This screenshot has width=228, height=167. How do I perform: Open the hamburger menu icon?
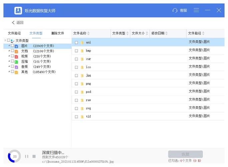(x=196, y=10)
